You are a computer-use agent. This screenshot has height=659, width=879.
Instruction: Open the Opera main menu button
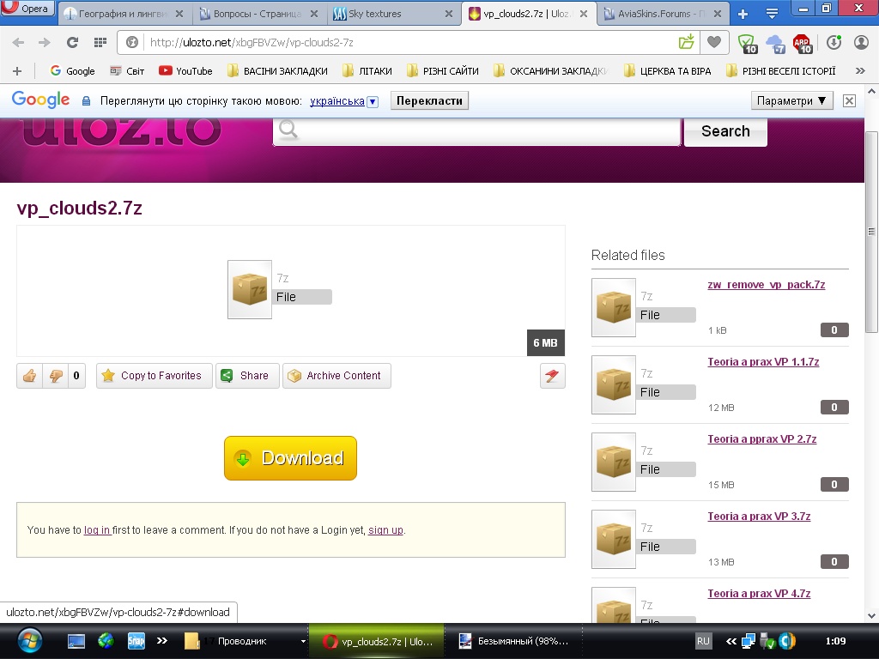28,8
